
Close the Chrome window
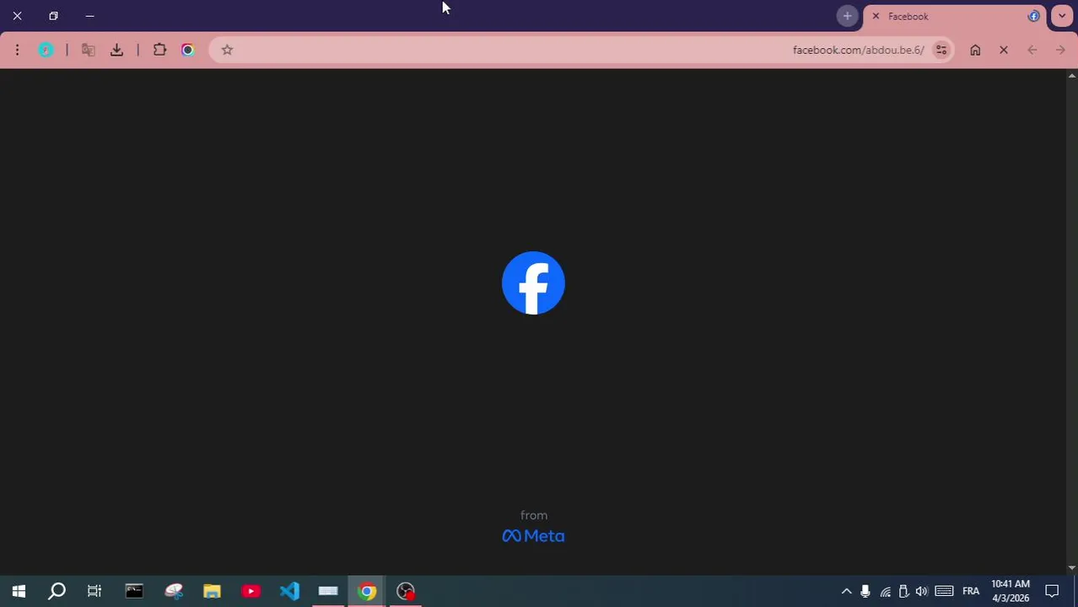[x=17, y=16]
